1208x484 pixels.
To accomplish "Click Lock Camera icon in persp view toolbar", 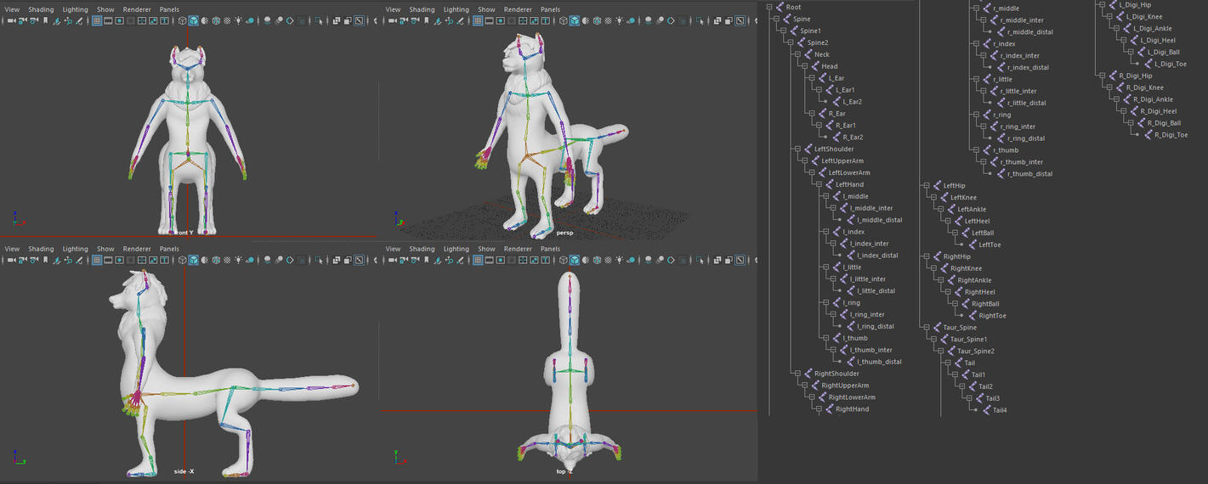I will 404,20.
